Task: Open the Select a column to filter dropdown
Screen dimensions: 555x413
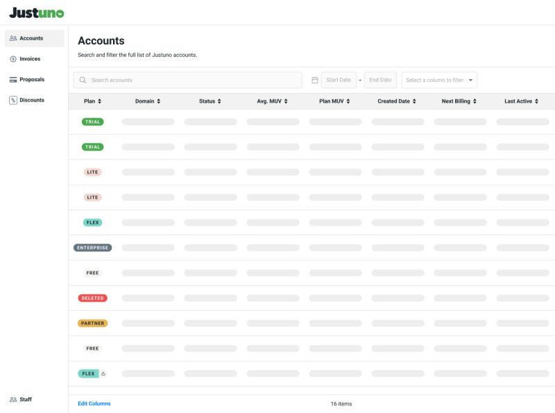Action: pos(439,80)
